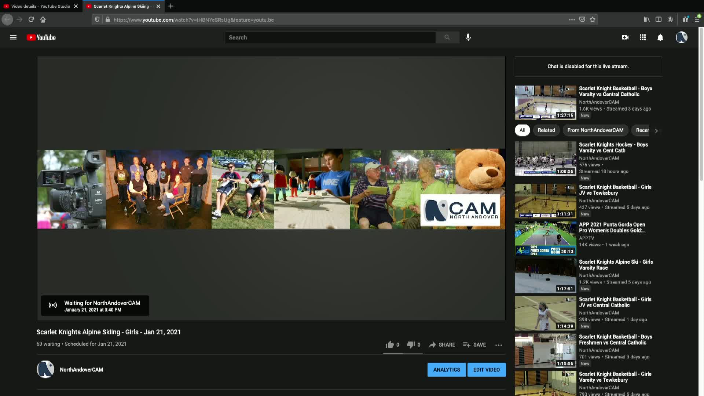
Task: Click the YouTube search field
Action: 330,37
